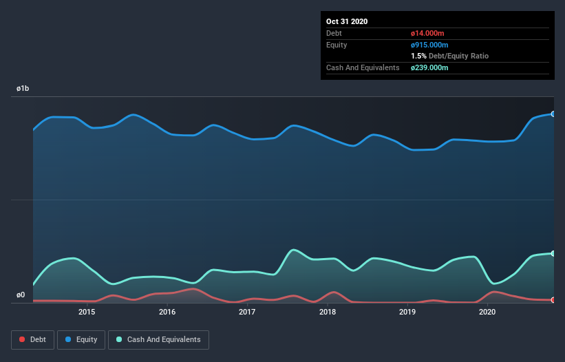Select the 2019 x-axis label
This screenshot has height=362, width=565.
click(x=407, y=312)
